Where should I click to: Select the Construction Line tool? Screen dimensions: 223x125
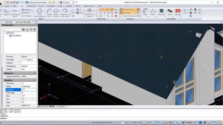(15, 13)
